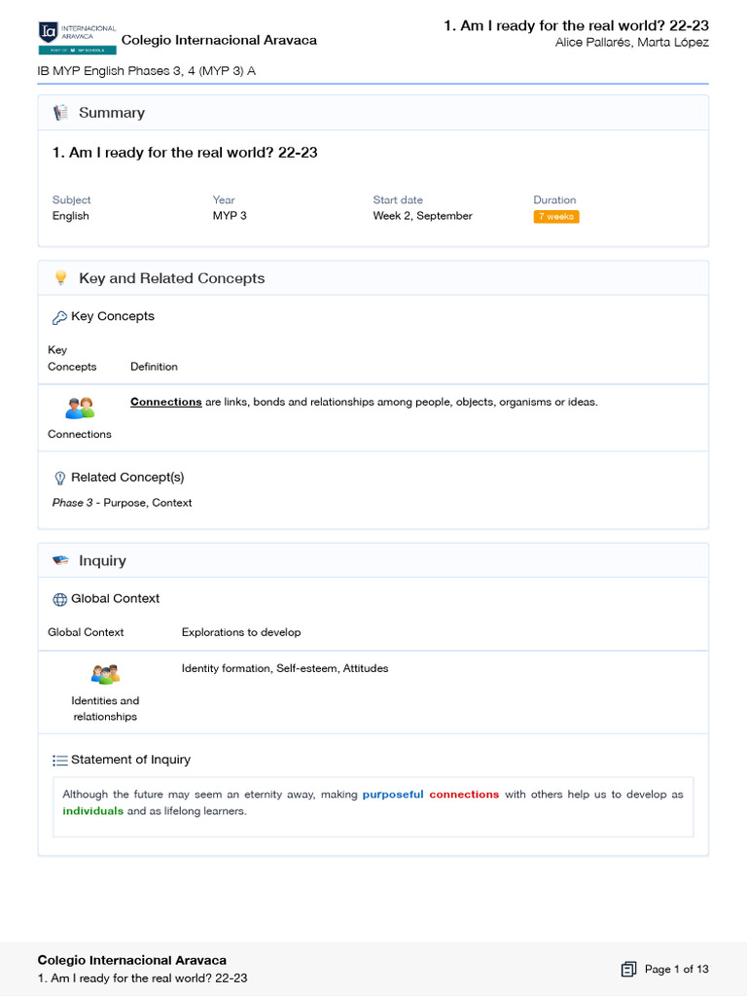Click the Summary section header

pyautogui.click(x=112, y=113)
